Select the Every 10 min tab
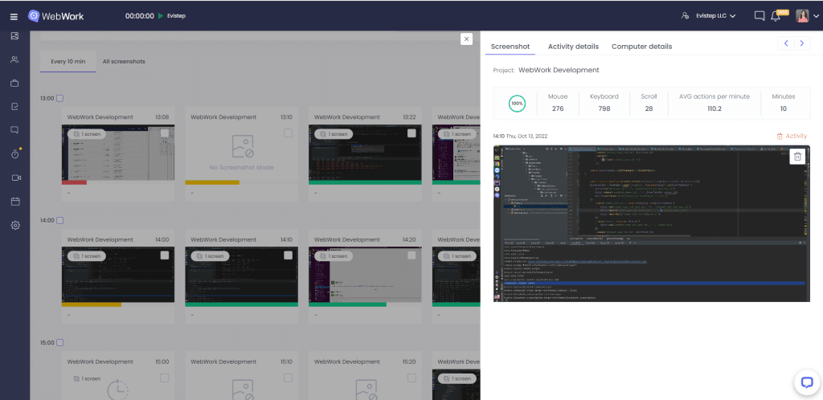This screenshot has height=400, width=823. pos(68,61)
